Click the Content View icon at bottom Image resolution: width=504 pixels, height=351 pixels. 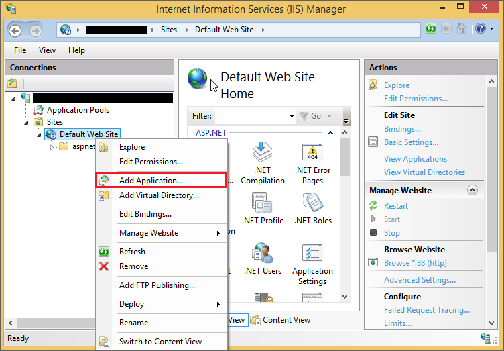point(255,320)
